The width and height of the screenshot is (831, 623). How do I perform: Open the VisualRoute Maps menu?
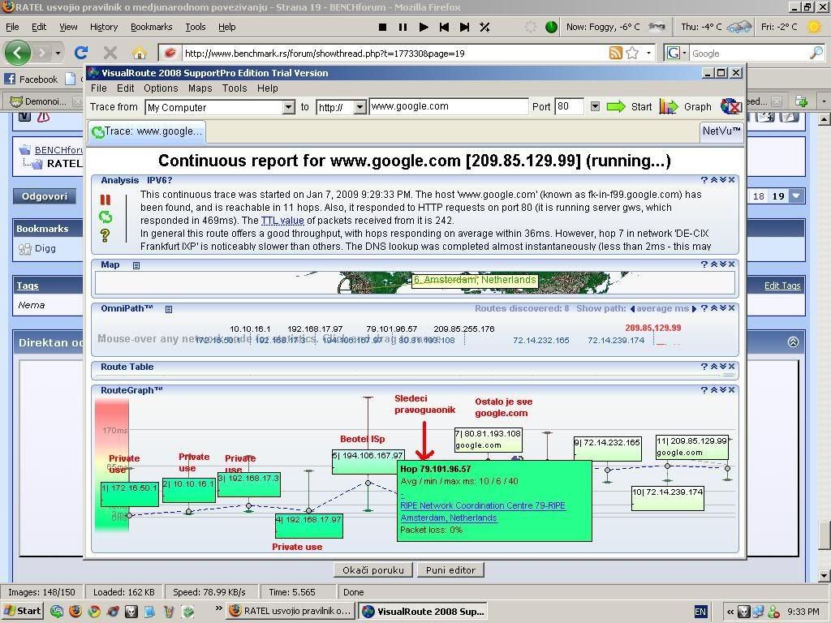(x=200, y=88)
